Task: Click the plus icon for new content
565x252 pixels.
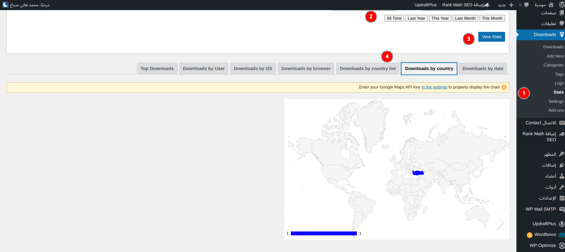Action: click(x=511, y=5)
